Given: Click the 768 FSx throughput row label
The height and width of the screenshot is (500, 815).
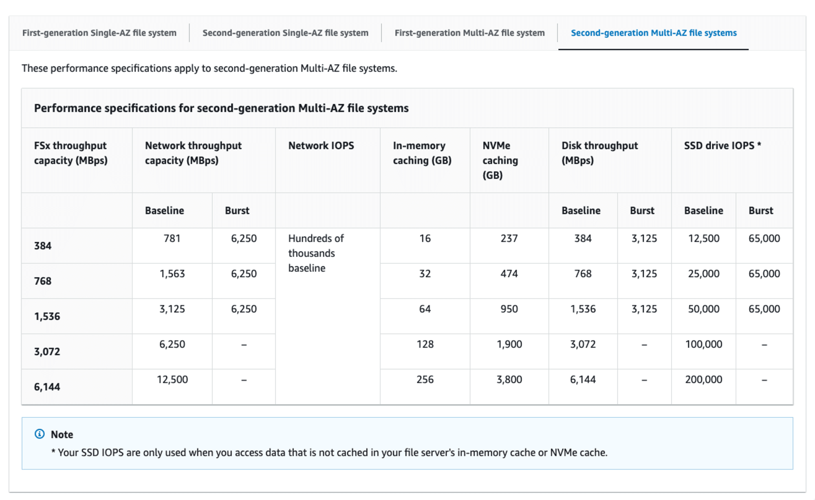Looking at the screenshot, I should click(43, 281).
